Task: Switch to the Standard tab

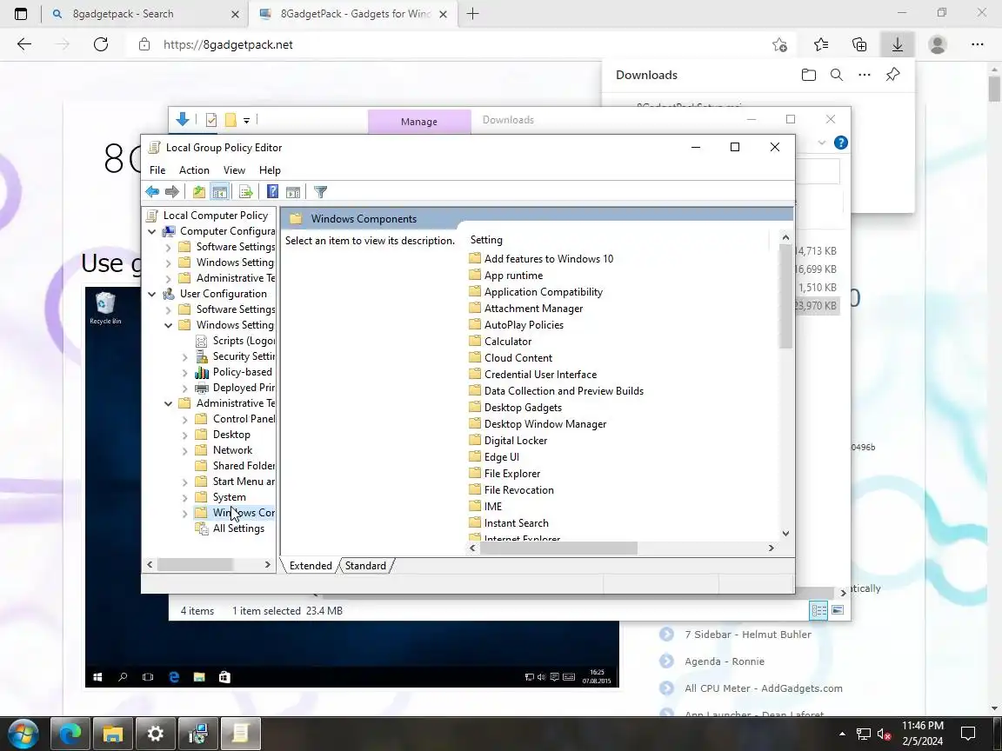Action: [365, 566]
